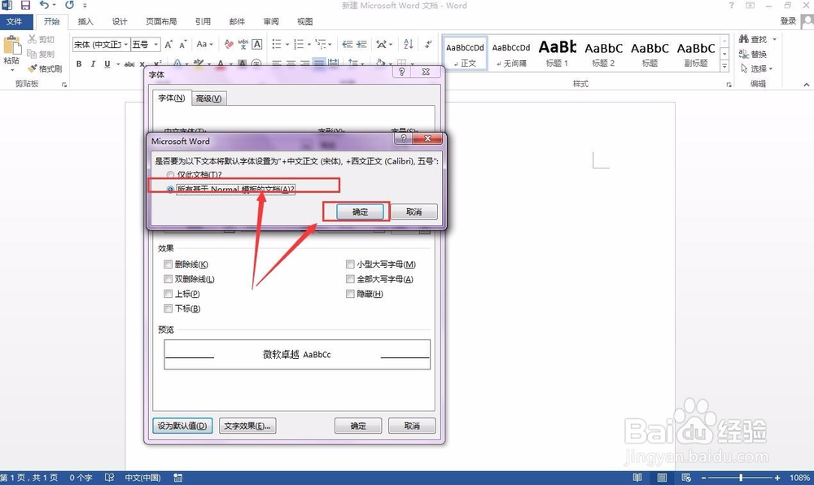Collapse the ribbon with the chevron
The height and width of the screenshot is (485, 814).
tap(806, 85)
